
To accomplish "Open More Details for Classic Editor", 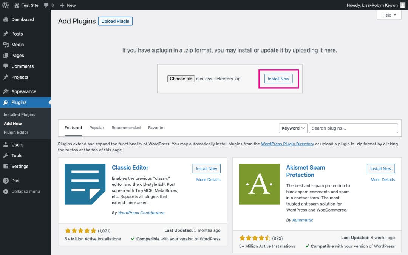I will pyautogui.click(x=208, y=179).
